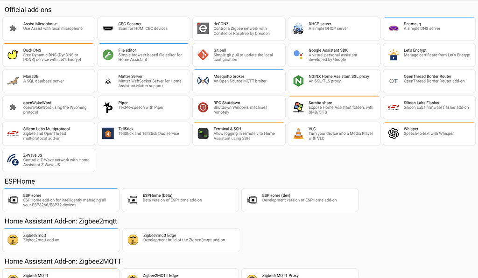478x278 pixels.
Task: Open Piper via its icon
Action: coord(108,107)
